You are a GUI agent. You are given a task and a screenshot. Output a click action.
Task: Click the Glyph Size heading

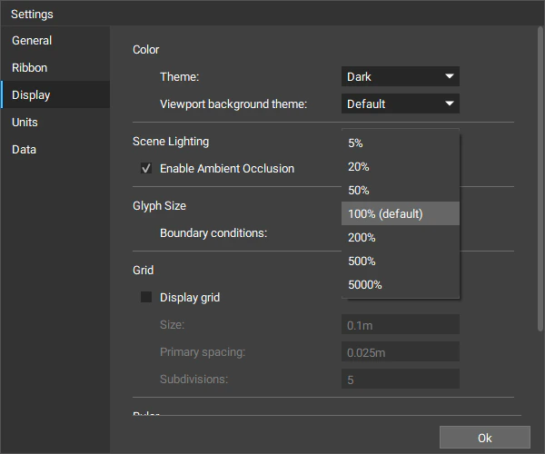pyautogui.click(x=159, y=205)
